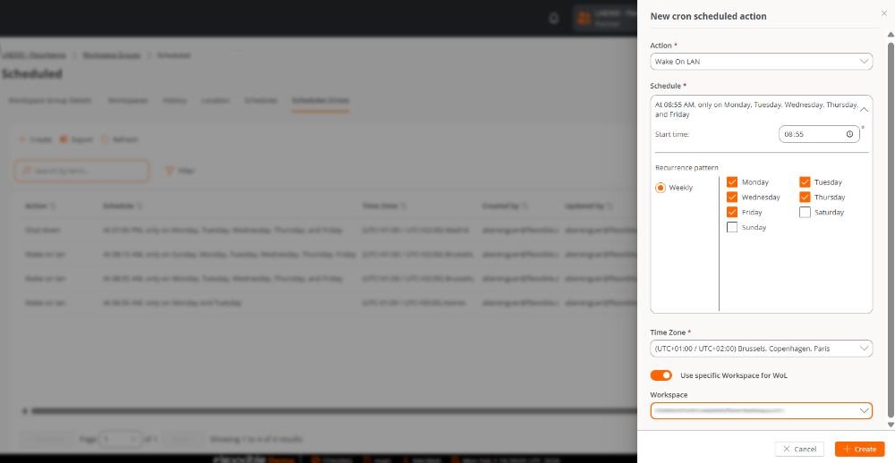This screenshot has height=463, width=895.
Task: Check the Saturday checkbox
Action: tap(805, 213)
